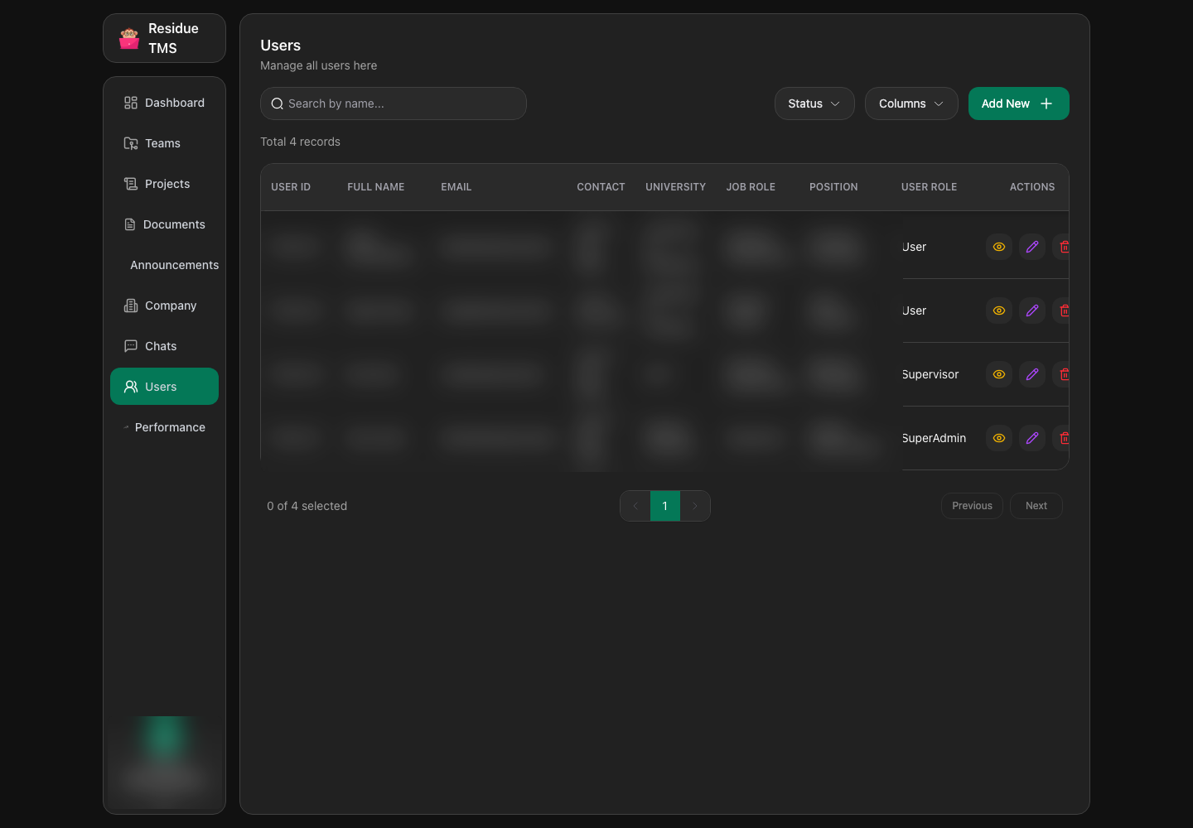Click the UNIVERSITY column header
The height and width of the screenshot is (828, 1193).
click(676, 187)
